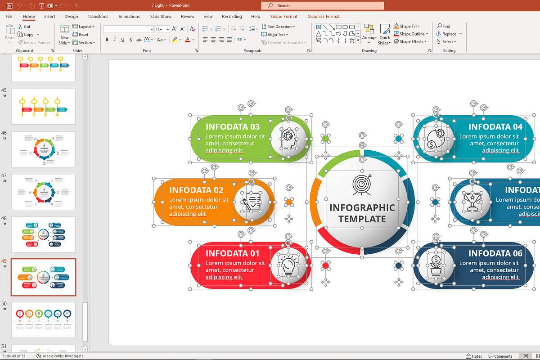This screenshot has height=360, width=540.
Task: Switch to the Transitions tab
Action: tap(98, 16)
